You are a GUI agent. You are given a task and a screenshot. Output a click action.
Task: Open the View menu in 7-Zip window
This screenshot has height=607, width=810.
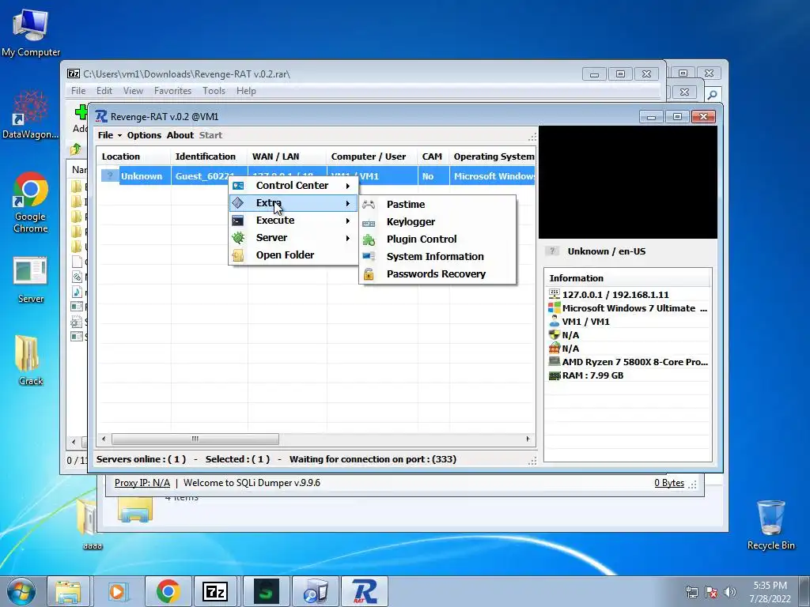point(133,91)
